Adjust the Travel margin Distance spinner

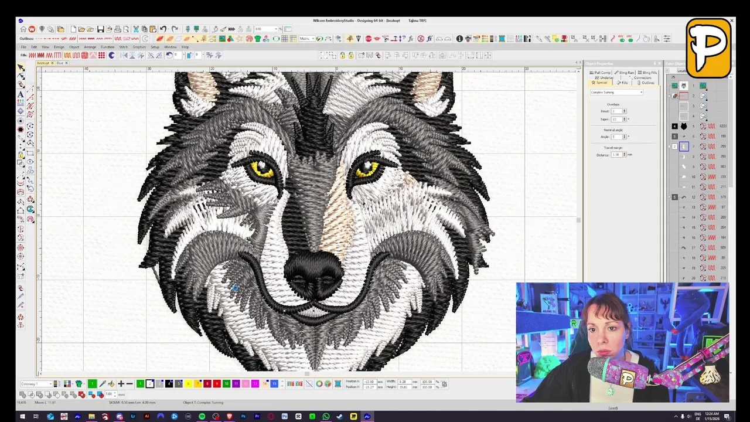[624, 155]
